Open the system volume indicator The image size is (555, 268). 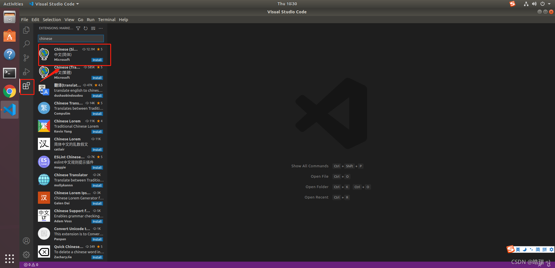click(x=534, y=4)
